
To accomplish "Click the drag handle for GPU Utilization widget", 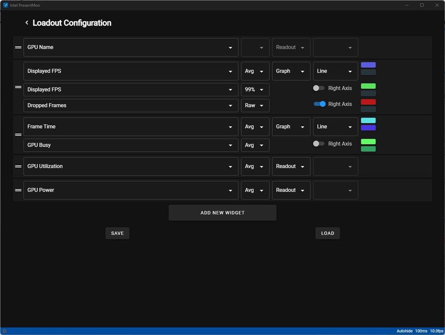I will tap(18, 166).
